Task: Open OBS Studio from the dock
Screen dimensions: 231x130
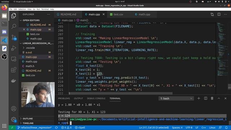Action: pyautogui.click(x=4, y=57)
